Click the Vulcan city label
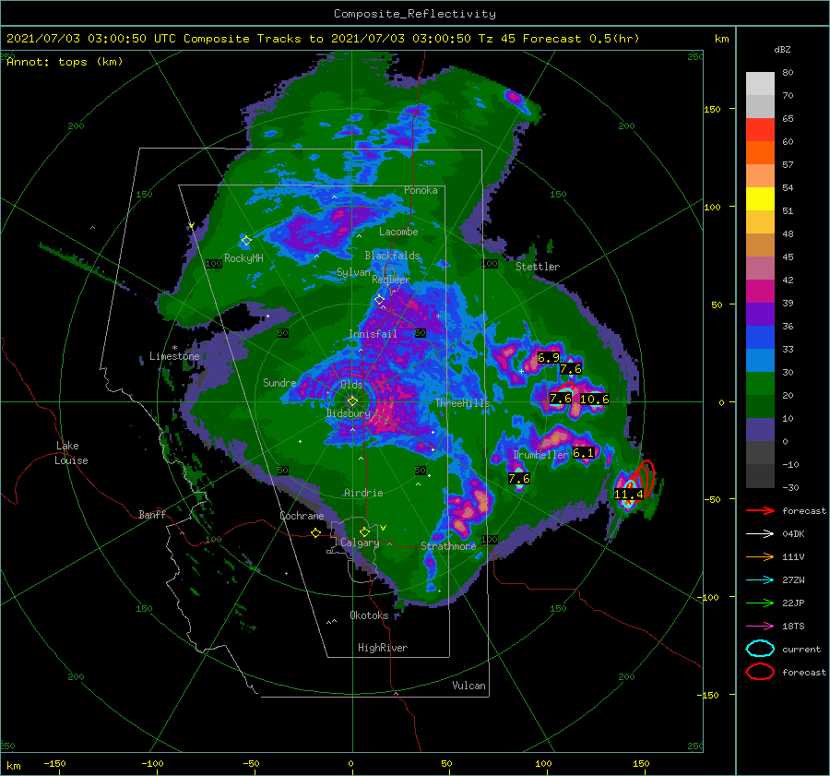This screenshot has width=830, height=776. (x=469, y=686)
